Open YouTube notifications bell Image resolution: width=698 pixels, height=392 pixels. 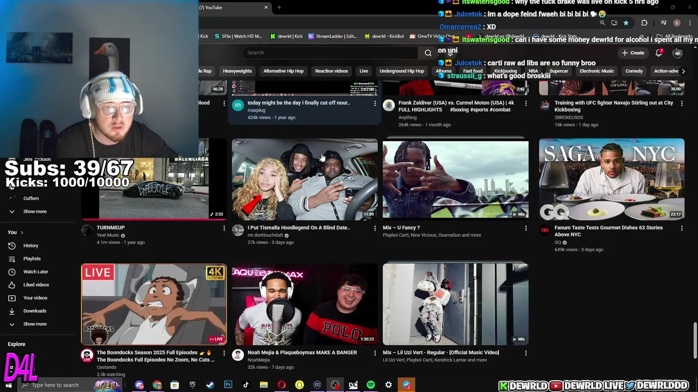pyautogui.click(x=659, y=53)
